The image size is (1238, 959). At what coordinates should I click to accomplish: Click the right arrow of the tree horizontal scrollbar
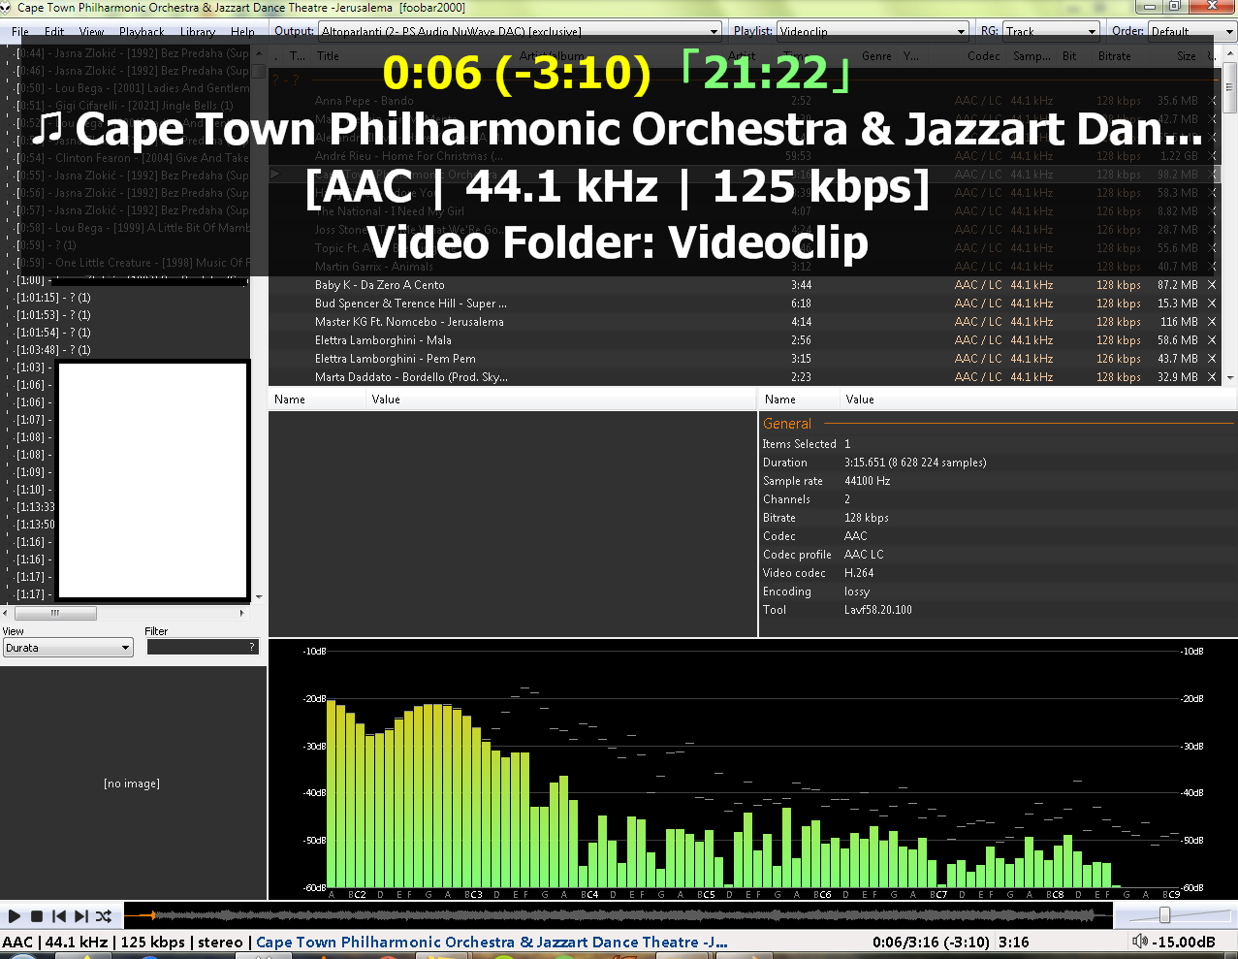242,613
